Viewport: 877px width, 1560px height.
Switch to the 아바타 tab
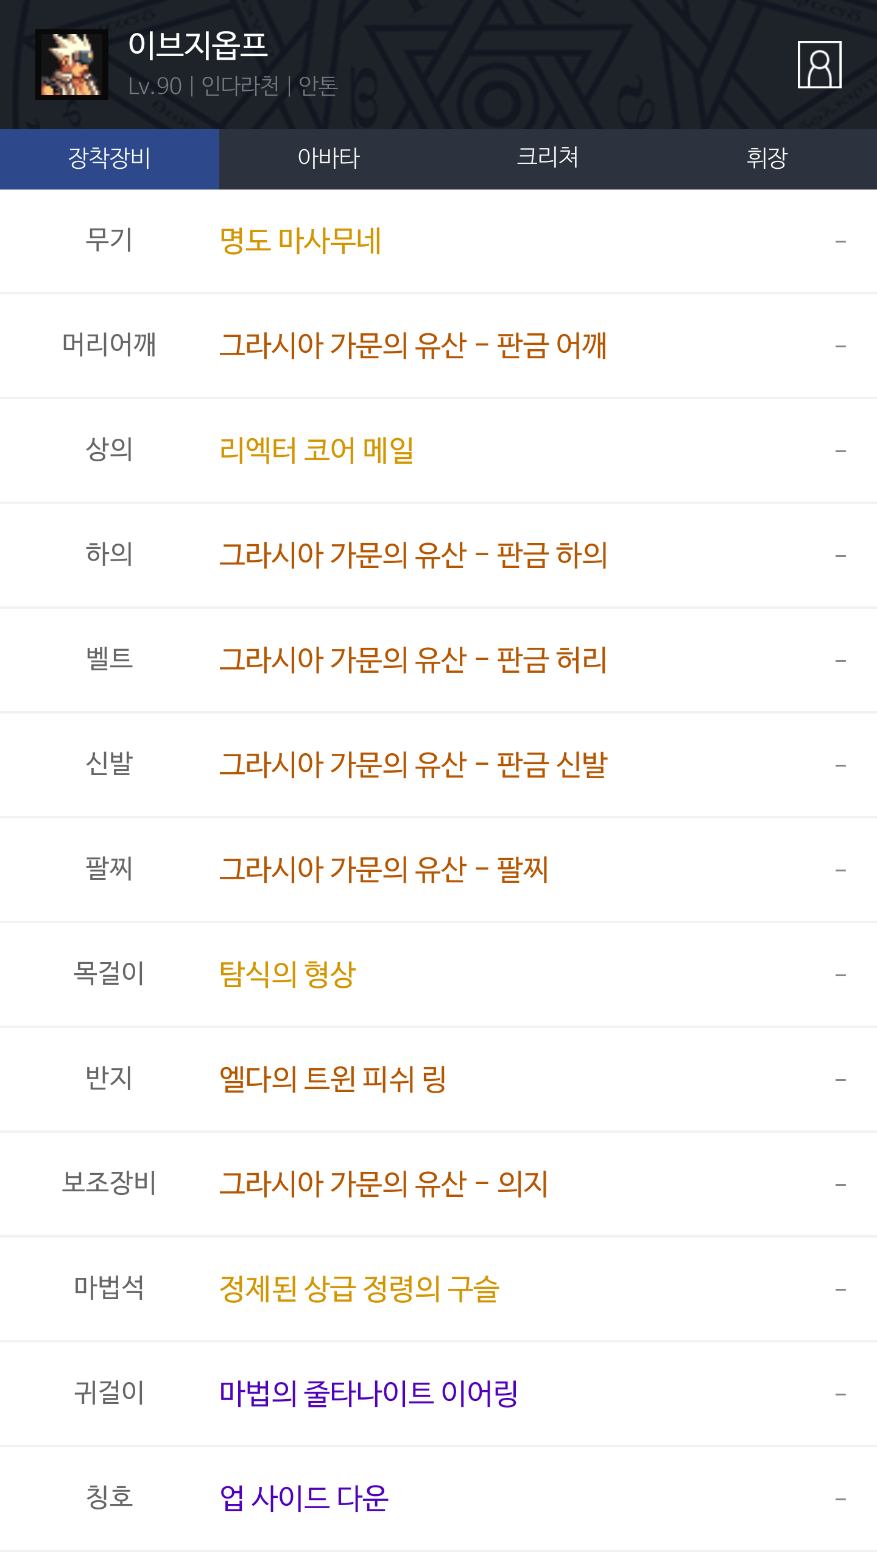coord(329,158)
